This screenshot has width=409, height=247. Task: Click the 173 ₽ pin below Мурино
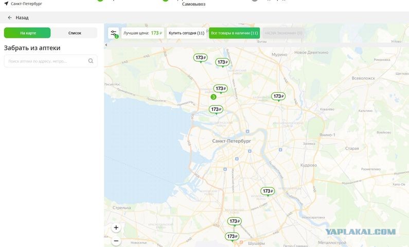click(278, 96)
